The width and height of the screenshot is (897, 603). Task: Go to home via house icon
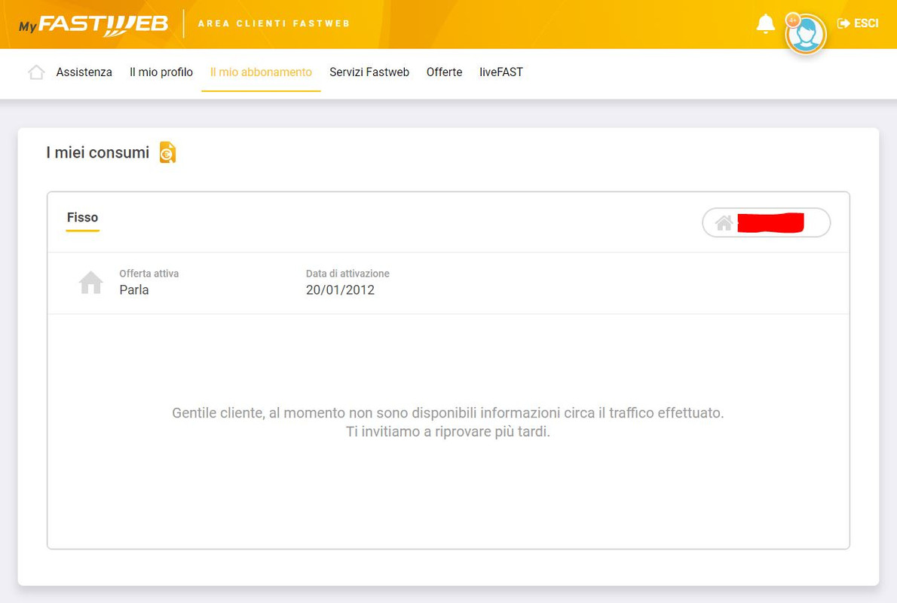point(36,72)
